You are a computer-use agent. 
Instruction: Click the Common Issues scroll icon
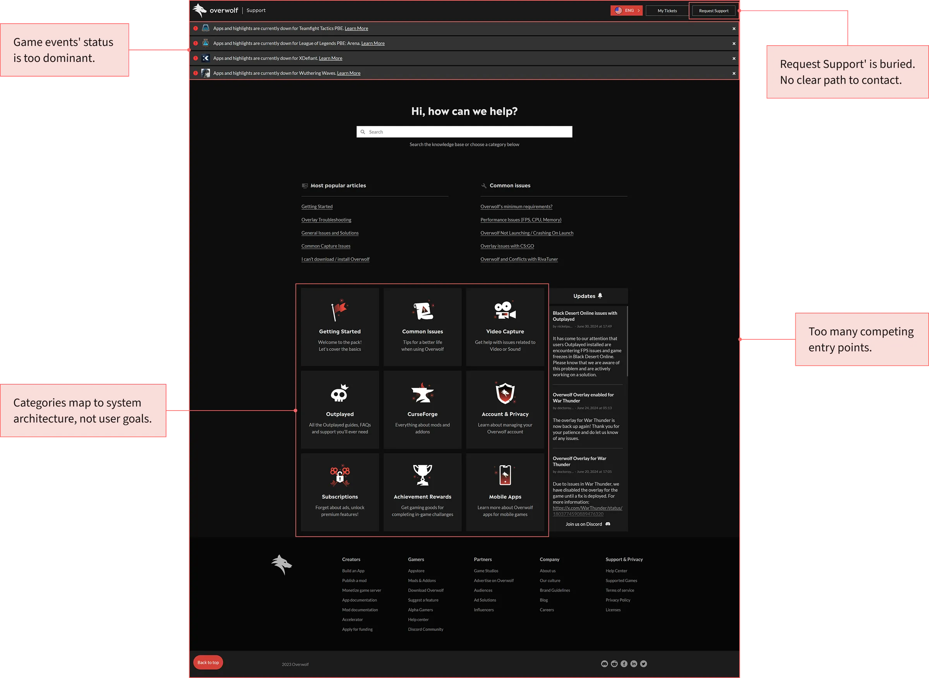click(423, 310)
